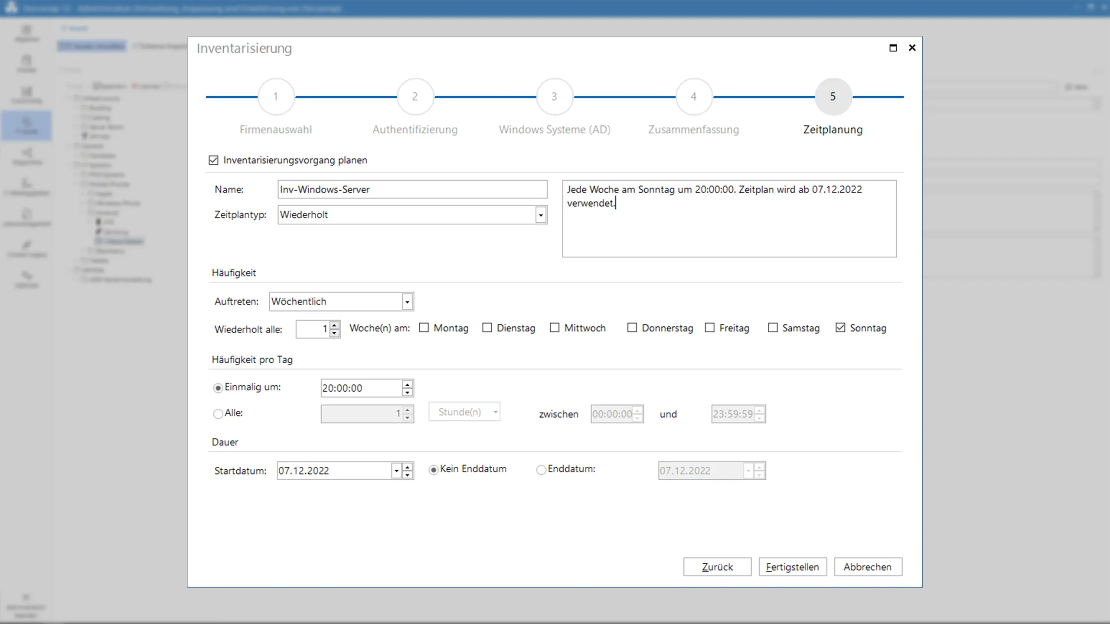Screen dimensions: 1110x624
Task: Decrement the Startdatum spinner down
Action: click(x=407, y=475)
